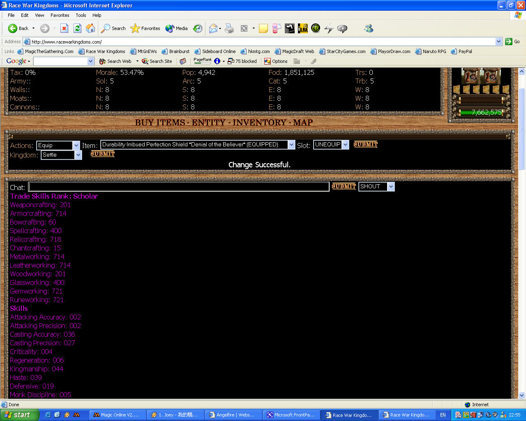Open the PayPal links bar bookmark
Image resolution: width=526 pixels, height=421 pixels.
[x=461, y=51]
